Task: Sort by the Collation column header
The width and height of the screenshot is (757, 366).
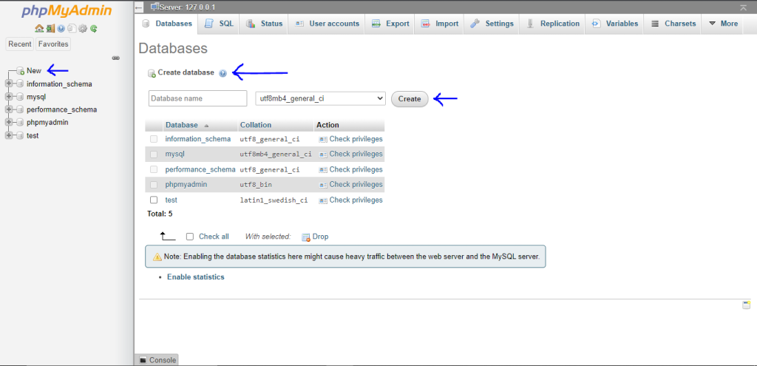Action: tap(256, 125)
